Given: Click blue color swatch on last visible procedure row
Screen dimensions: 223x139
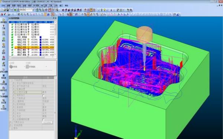Looking at the screenshot, I should click(x=41, y=55).
